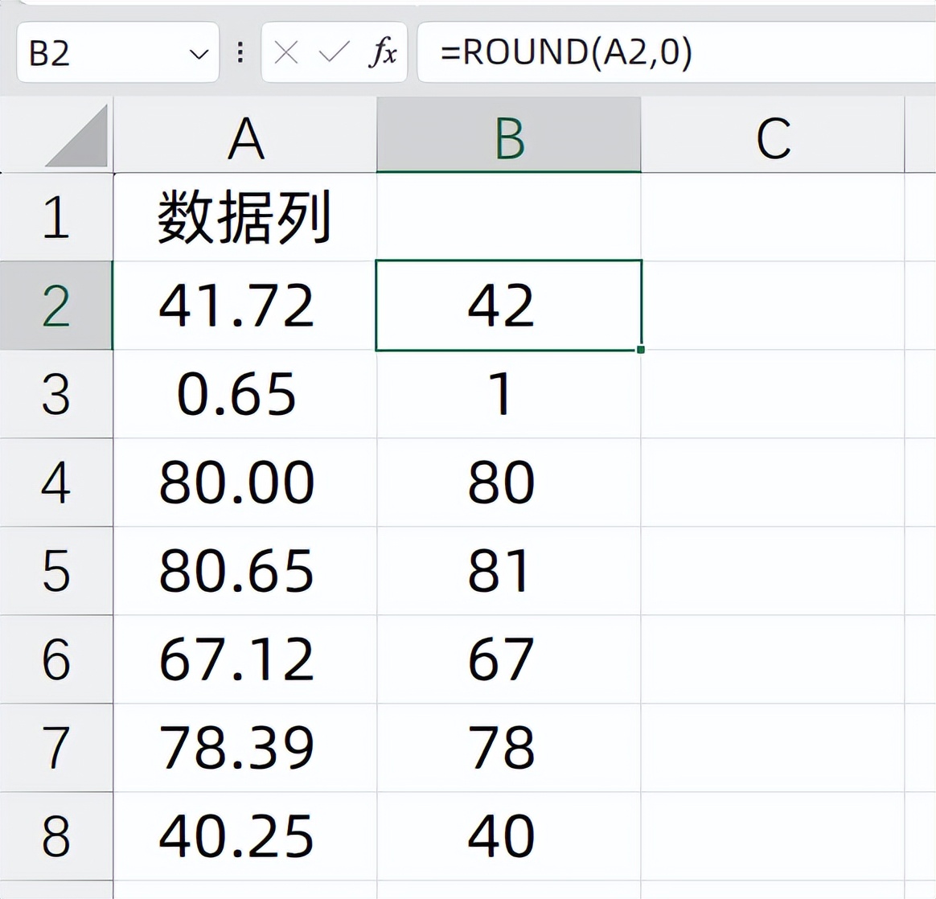Click the formula bar expand dots handle
Viewport: 936px width, 899px height.
[240, 52]
